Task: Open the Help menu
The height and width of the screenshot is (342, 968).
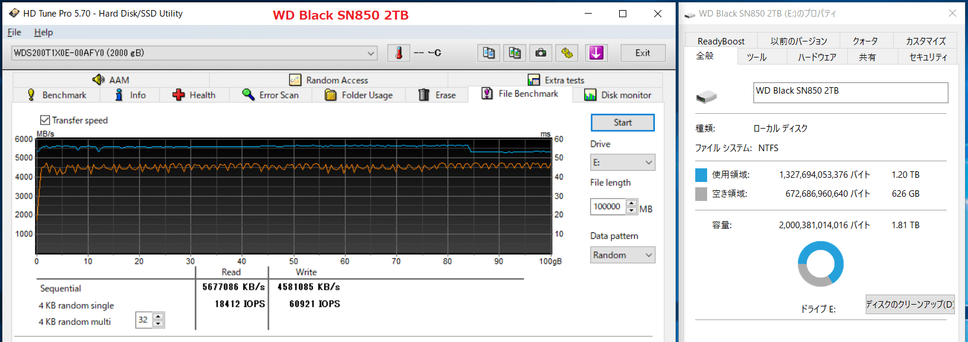Action: point(43,32)
